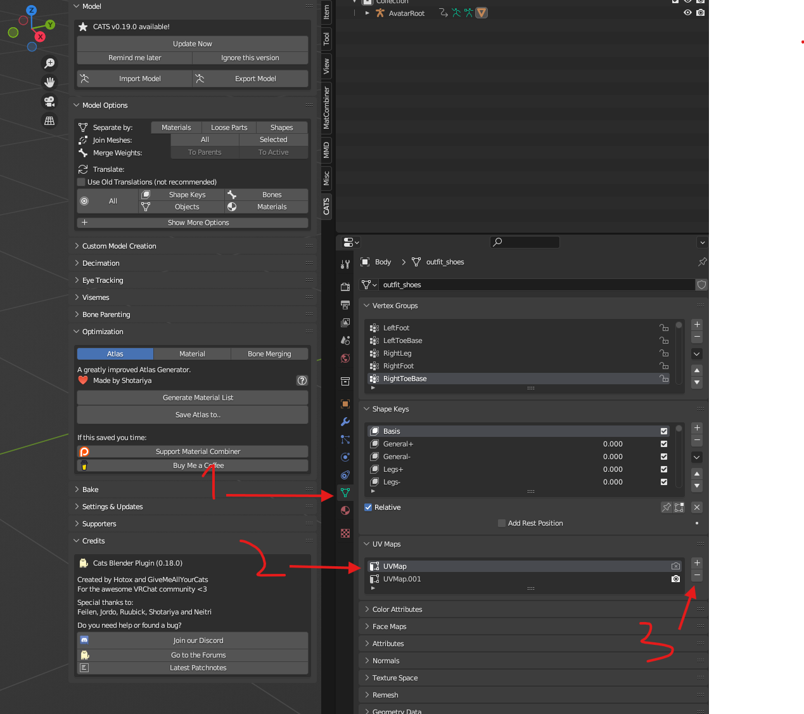804x714 pixels.
Task: Open the View Layer properties icon
Action: tap(345, 323)
